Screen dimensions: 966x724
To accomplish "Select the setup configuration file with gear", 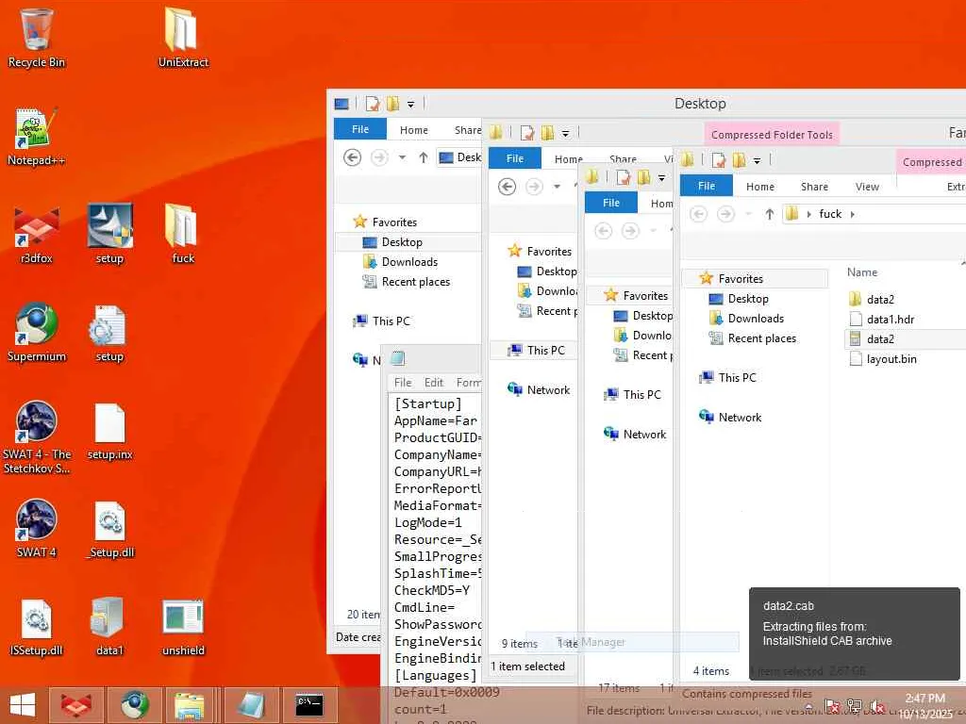I will pyautogui.click(x=109, y=333).
